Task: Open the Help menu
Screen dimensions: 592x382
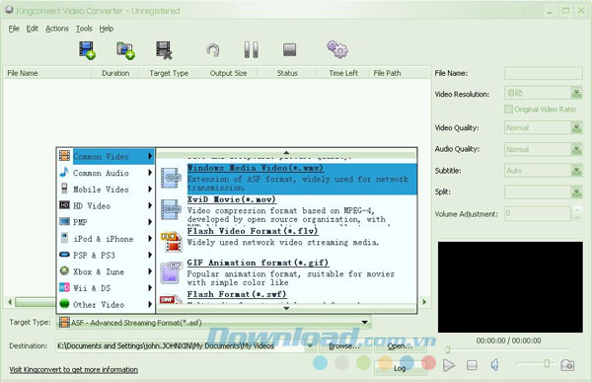Action: (x=107, y=29)
